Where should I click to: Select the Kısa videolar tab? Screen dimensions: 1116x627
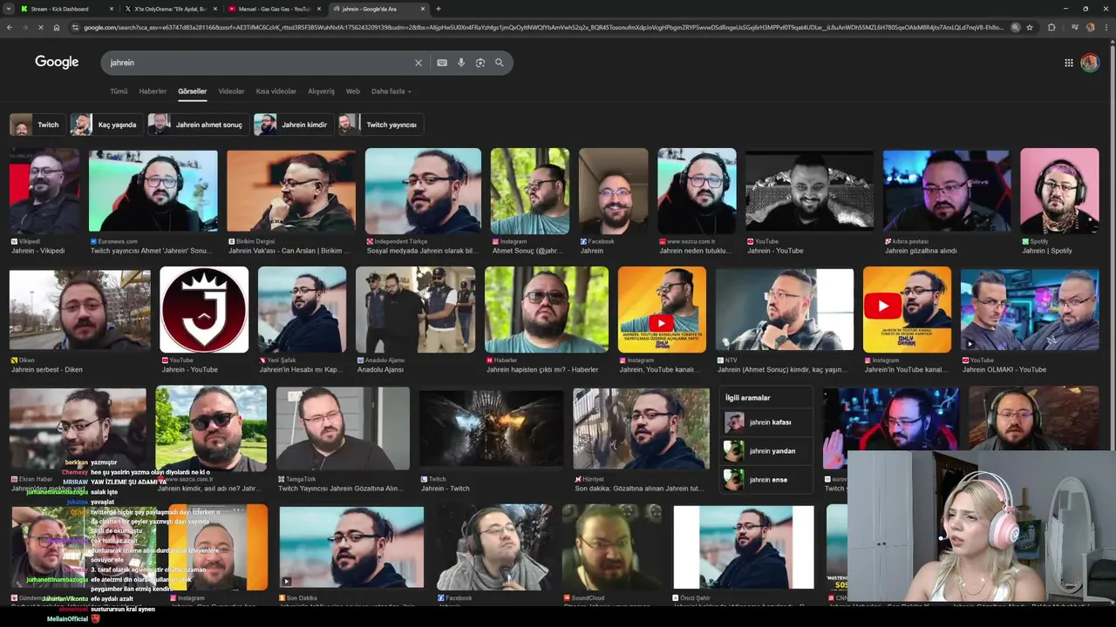[276, 91]
